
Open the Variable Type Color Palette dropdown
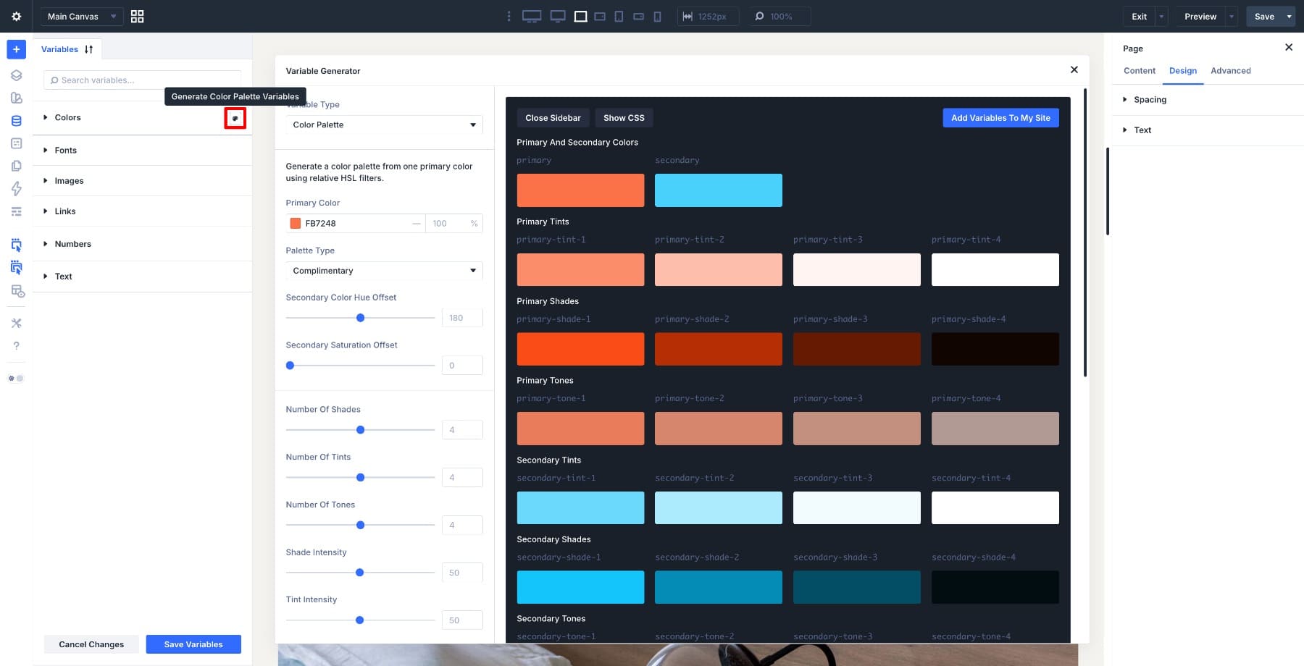(384, 125)
